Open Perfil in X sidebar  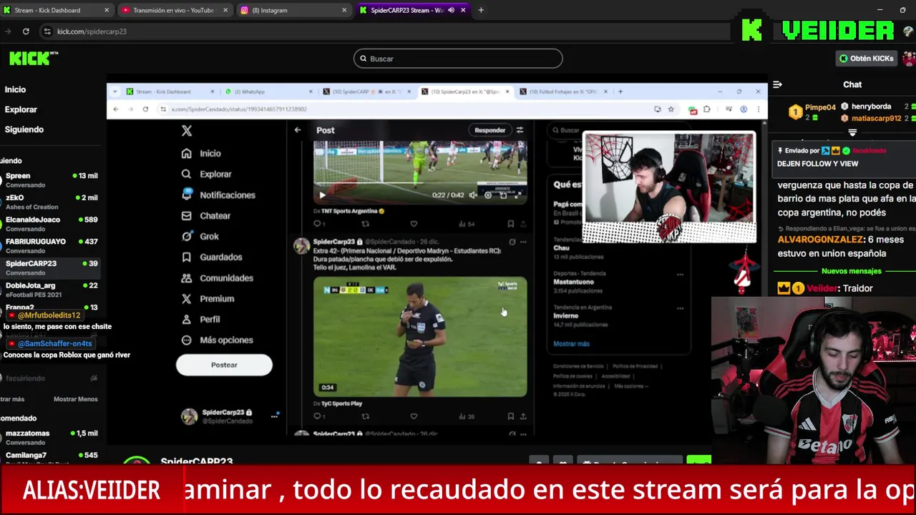coord(200,319)
